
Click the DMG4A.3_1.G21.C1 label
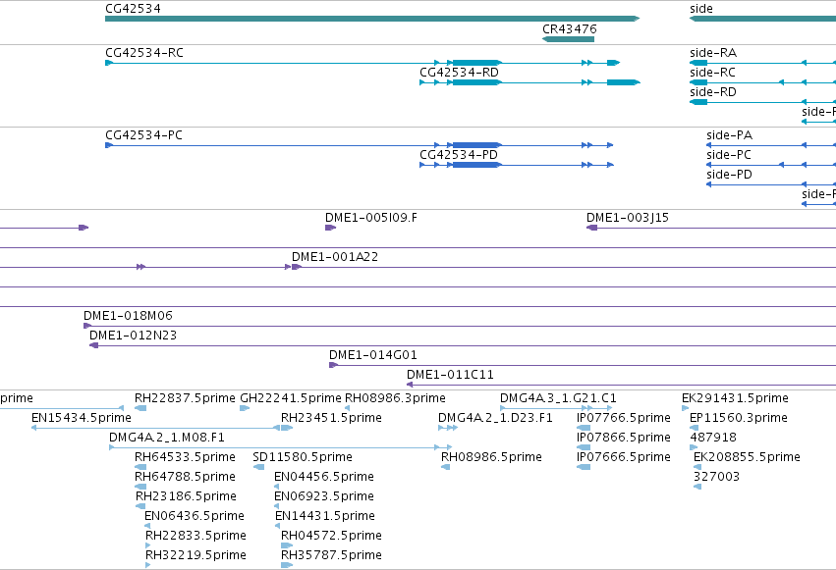pyautogui.click(x=558, y=398)
